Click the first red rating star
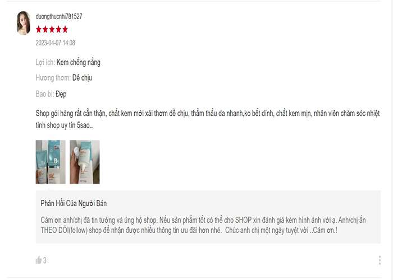The width and height of the screenshot is (393, 280). pyautogui.click(x=39, y=30)
